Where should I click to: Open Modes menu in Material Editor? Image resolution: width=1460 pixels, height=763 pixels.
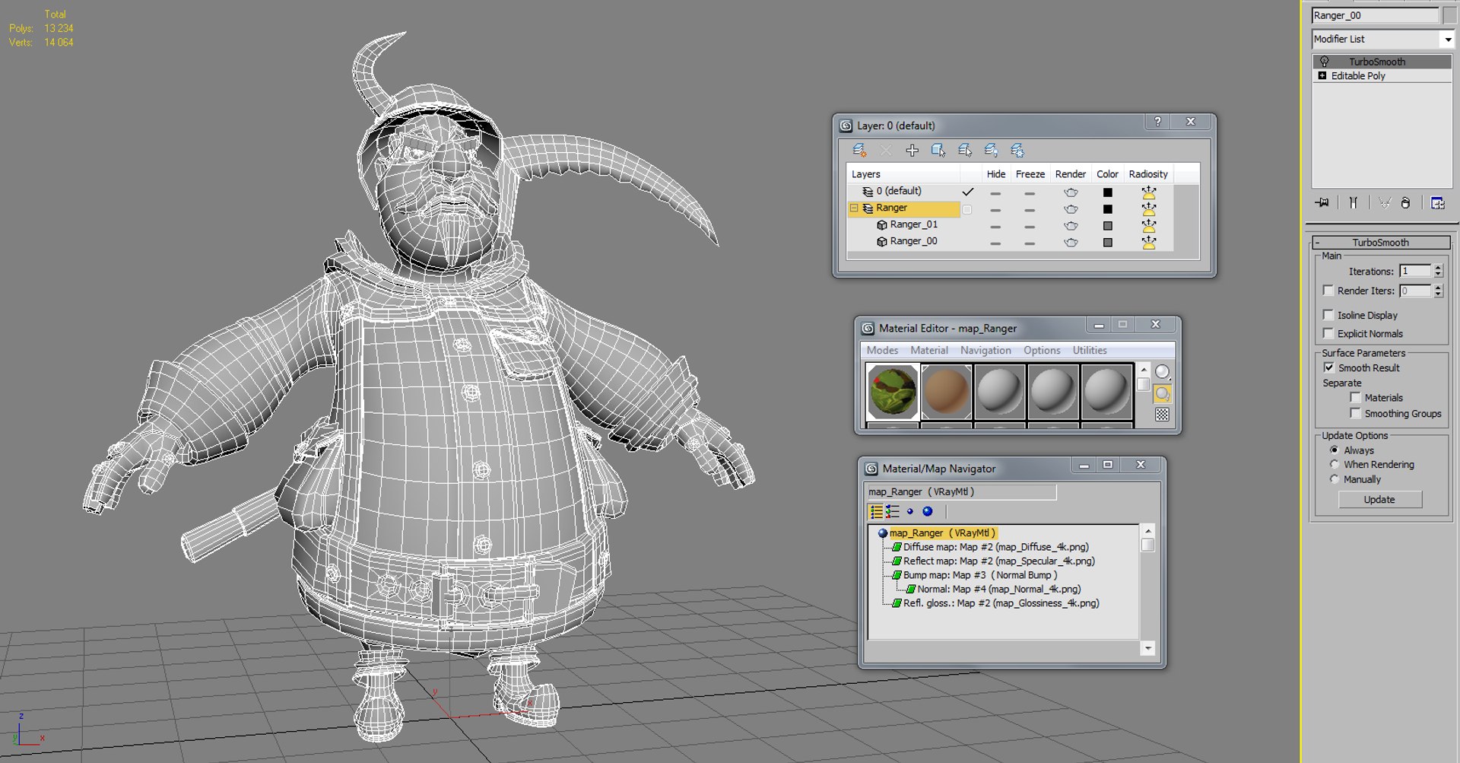pyautogui.click(x=882, y=350)
